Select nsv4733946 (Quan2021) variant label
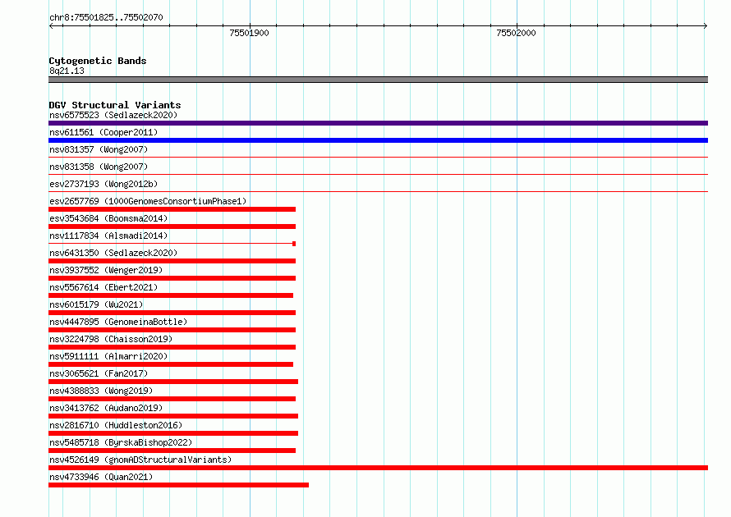Viewport: 731px width, 517px height. pyautogui.click(x=101, y=477)
